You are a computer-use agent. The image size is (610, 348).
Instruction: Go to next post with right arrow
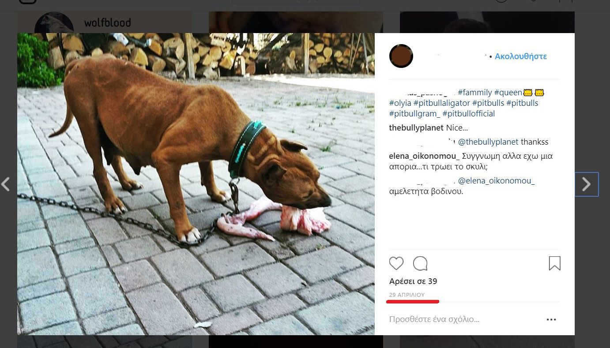(586, 184)
